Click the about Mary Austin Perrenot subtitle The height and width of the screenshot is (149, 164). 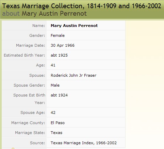(45, 14)
